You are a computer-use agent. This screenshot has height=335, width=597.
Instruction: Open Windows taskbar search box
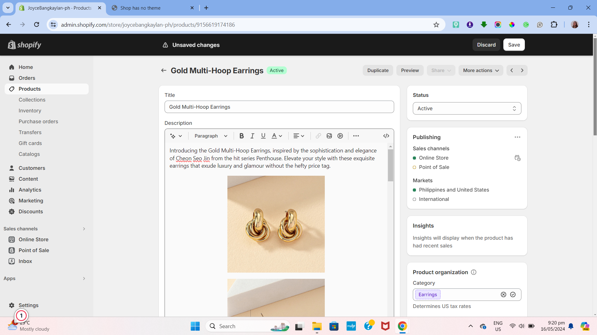(x=248, y=326)
